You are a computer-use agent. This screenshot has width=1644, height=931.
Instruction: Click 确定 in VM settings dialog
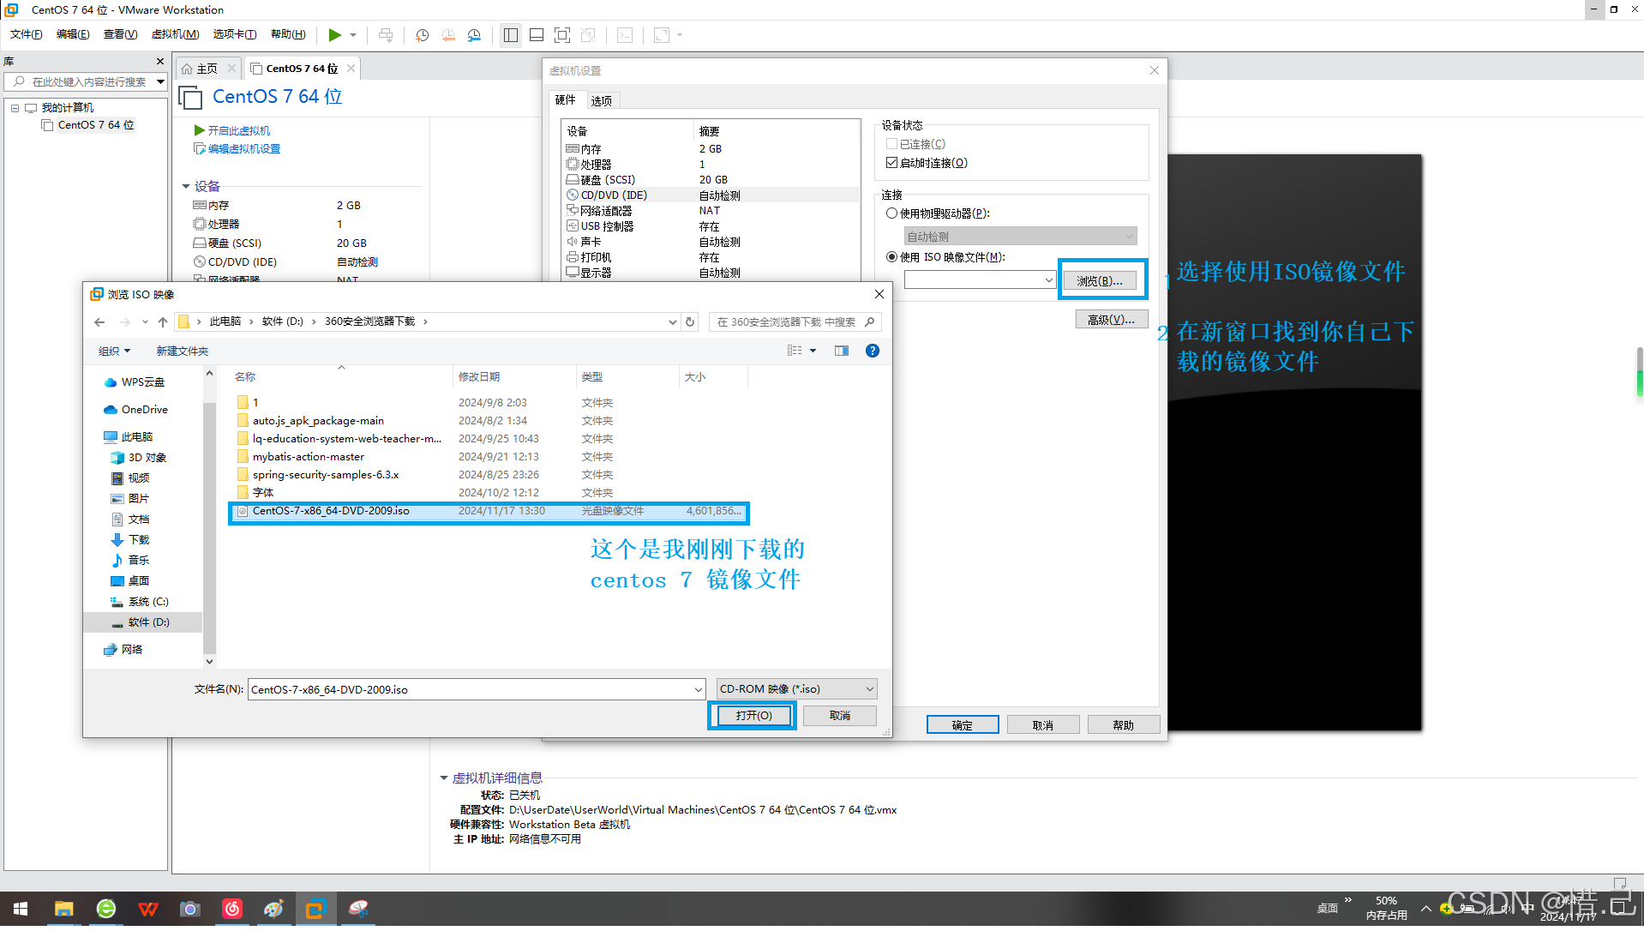(x=962, y=725)
